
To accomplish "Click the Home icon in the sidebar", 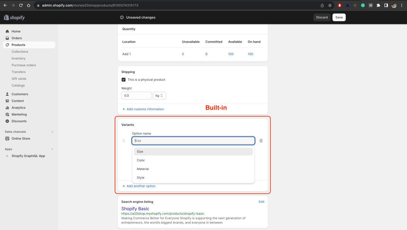I will point(7,31).
